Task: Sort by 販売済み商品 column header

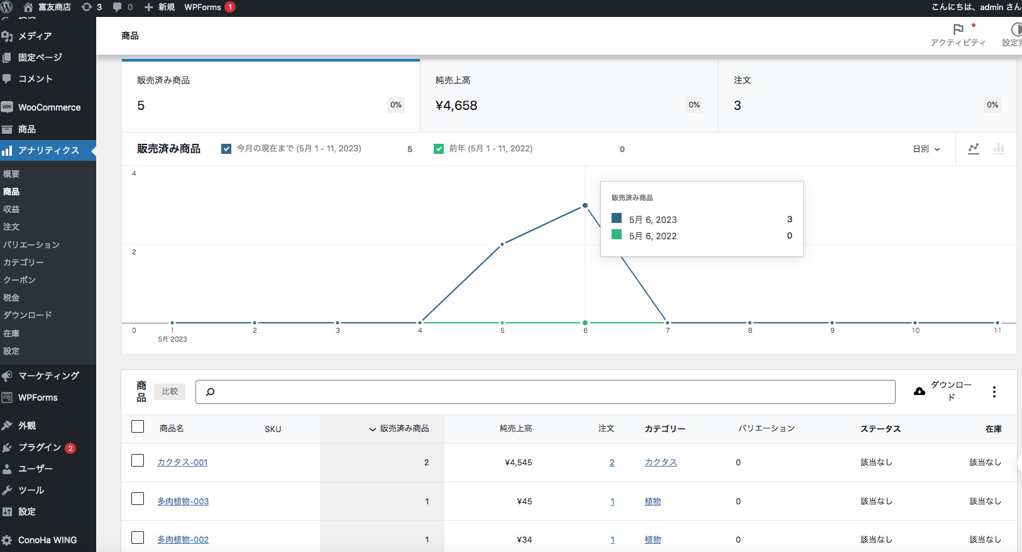Action: pos(399,429)
